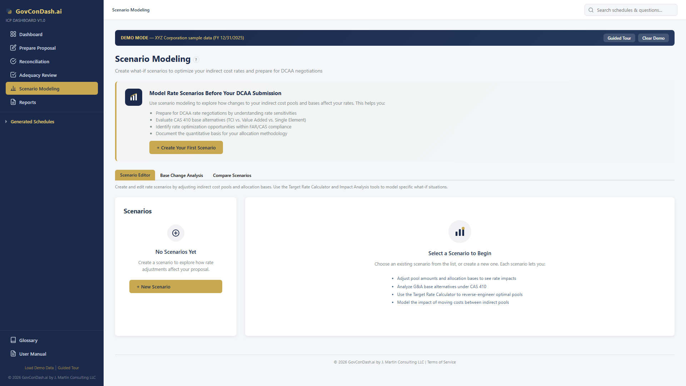Click the Prepare Proposal pencil icon
686x386 pixels.
coord(13,48)
